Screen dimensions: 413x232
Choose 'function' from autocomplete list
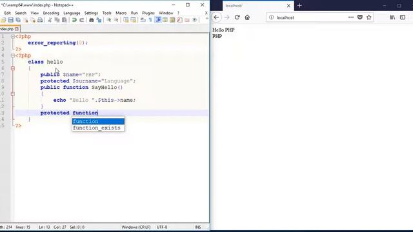[x=98, y=121]
